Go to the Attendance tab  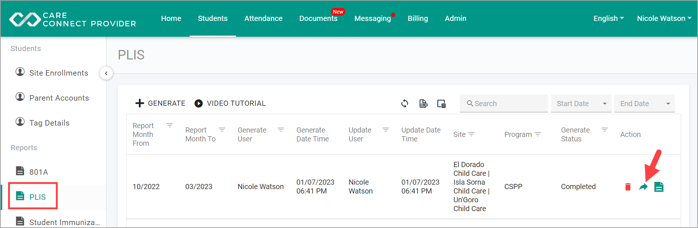click(264, 18)
